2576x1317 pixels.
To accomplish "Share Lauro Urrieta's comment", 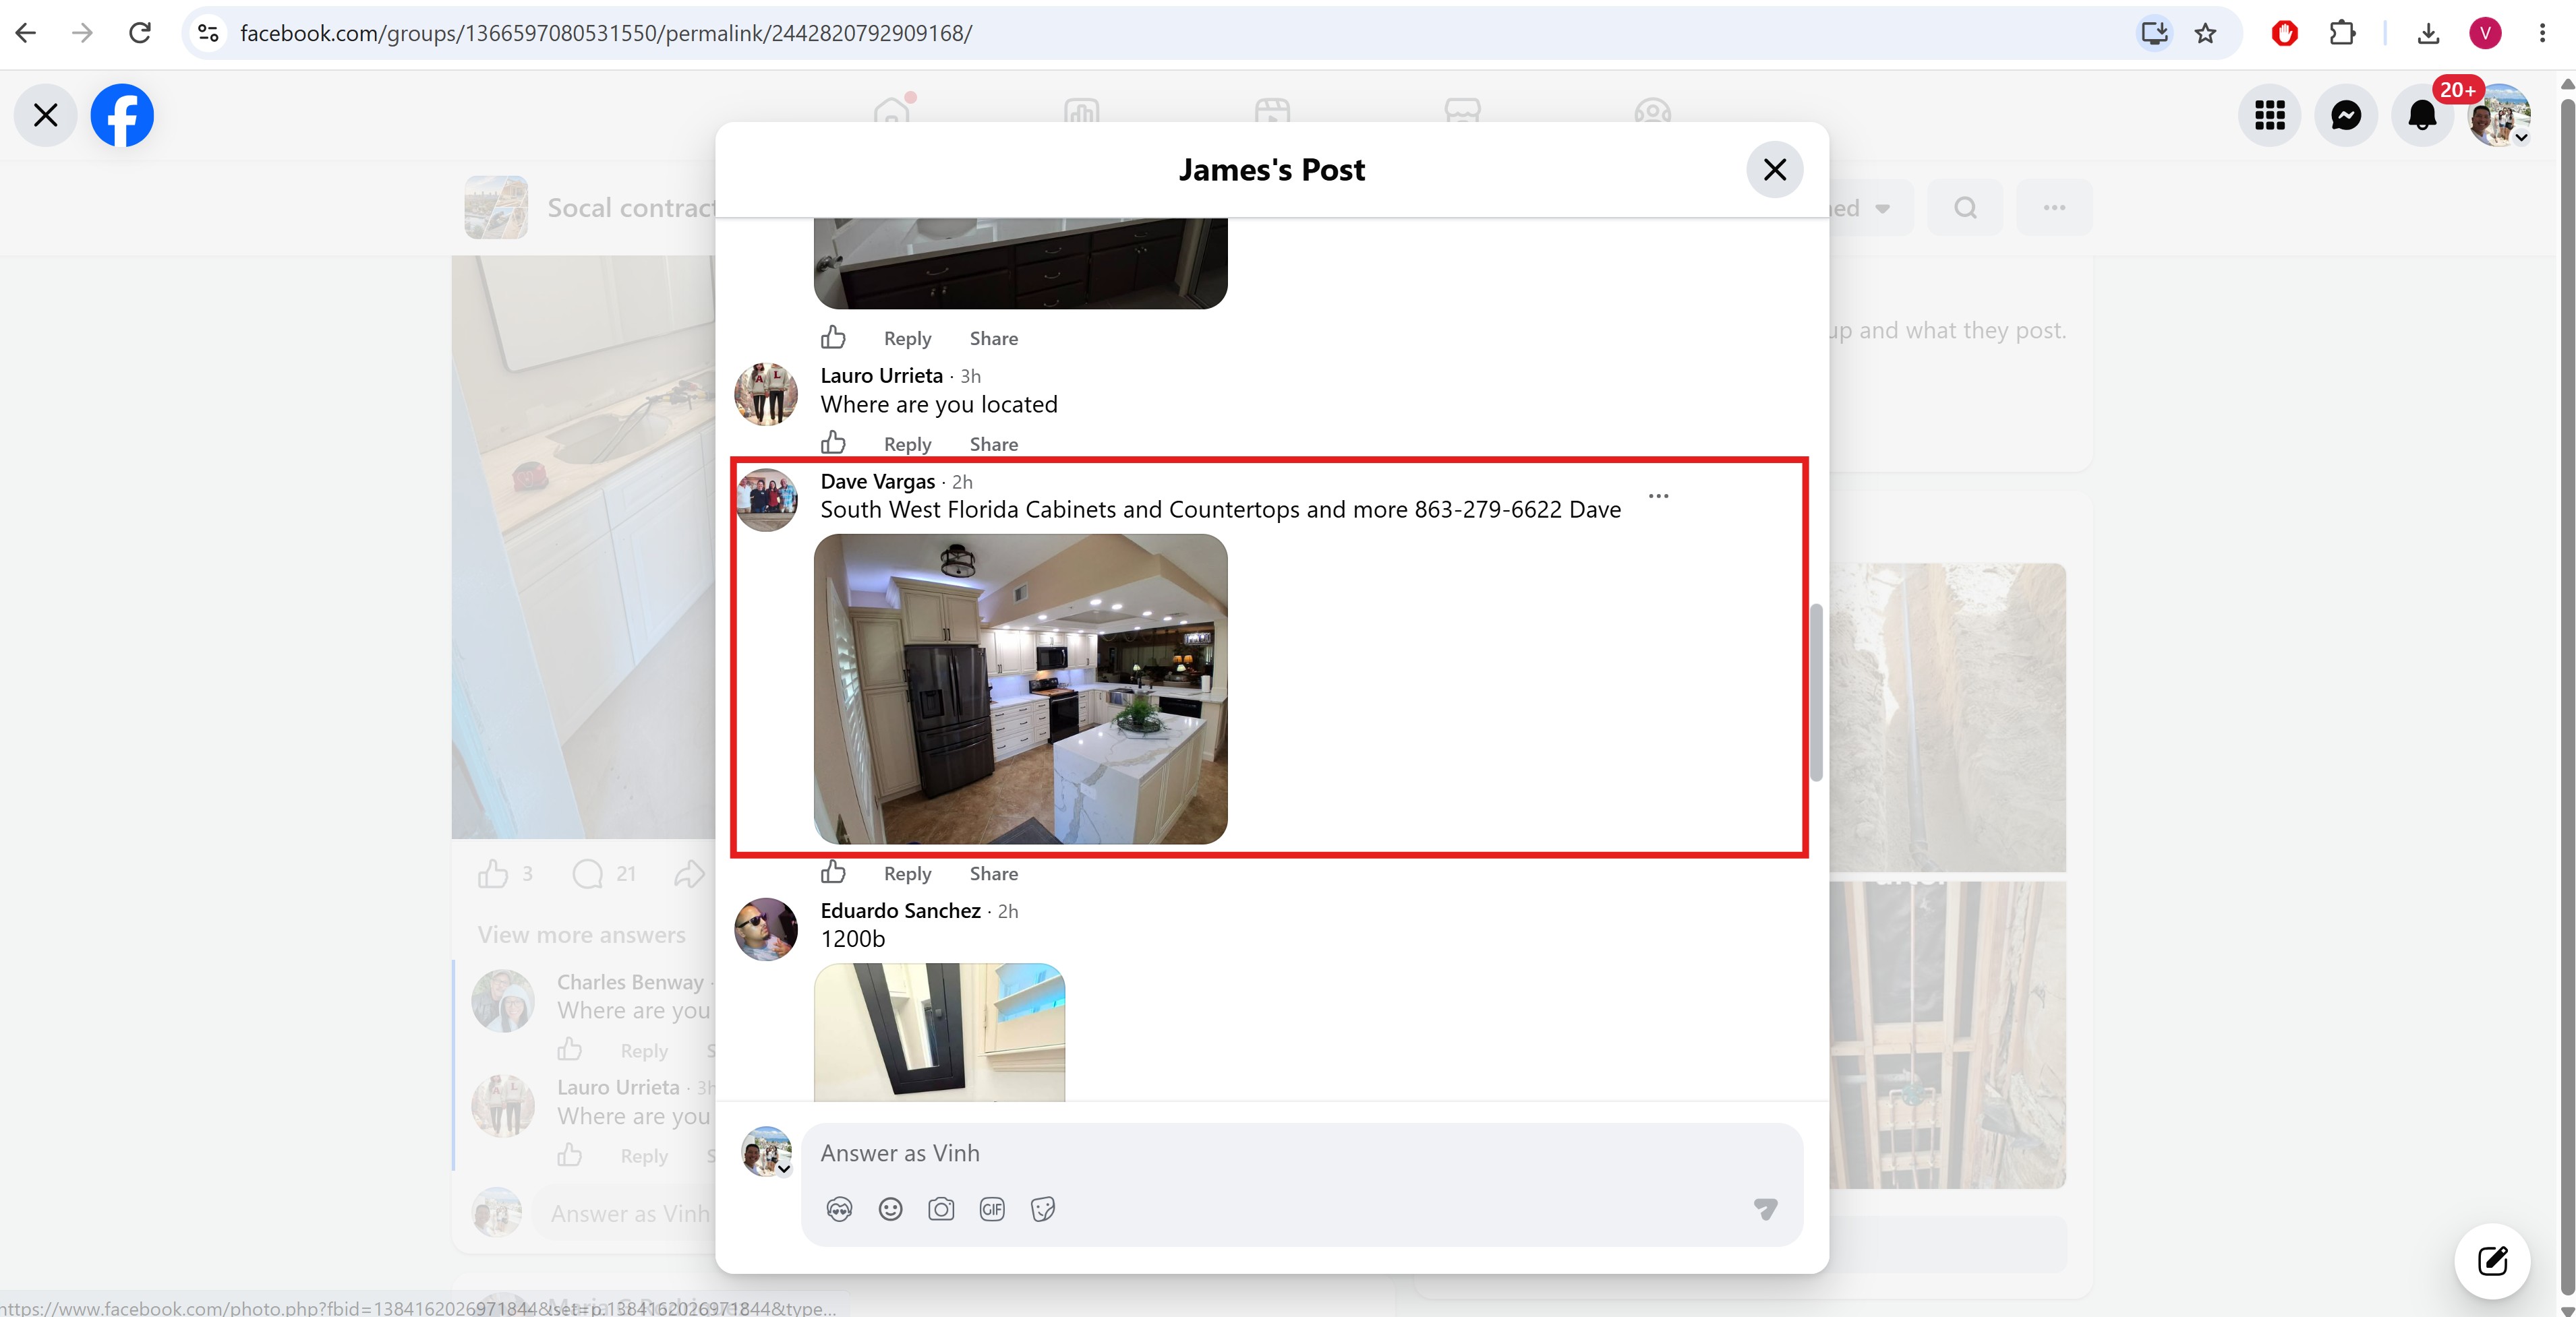I will point(993,443).
